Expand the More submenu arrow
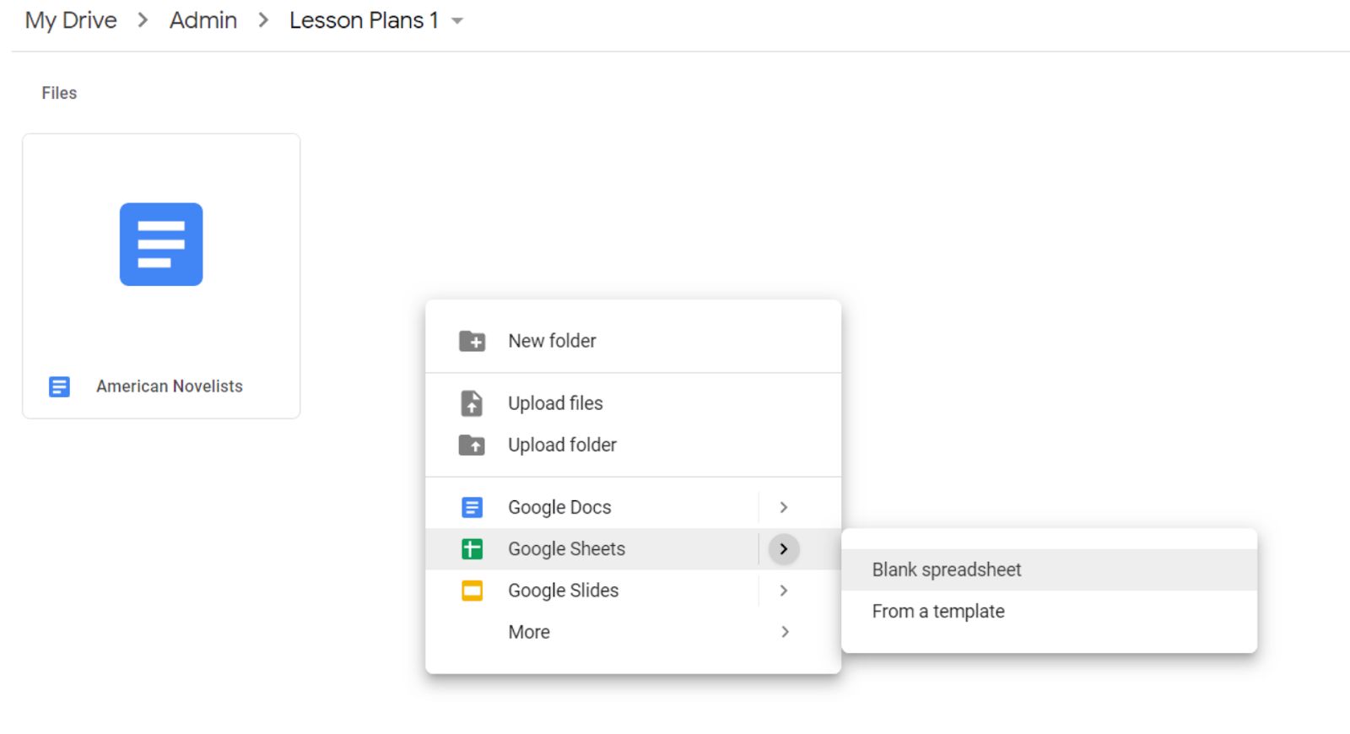The height and width of the screenshot is (734, 1350). (x=785, y=632)
